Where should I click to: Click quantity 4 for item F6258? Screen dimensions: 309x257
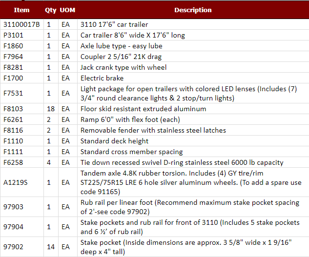click(49, 162)
